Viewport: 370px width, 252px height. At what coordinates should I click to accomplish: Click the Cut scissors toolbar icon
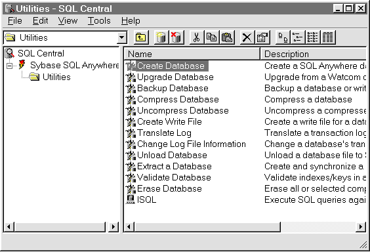197,37
